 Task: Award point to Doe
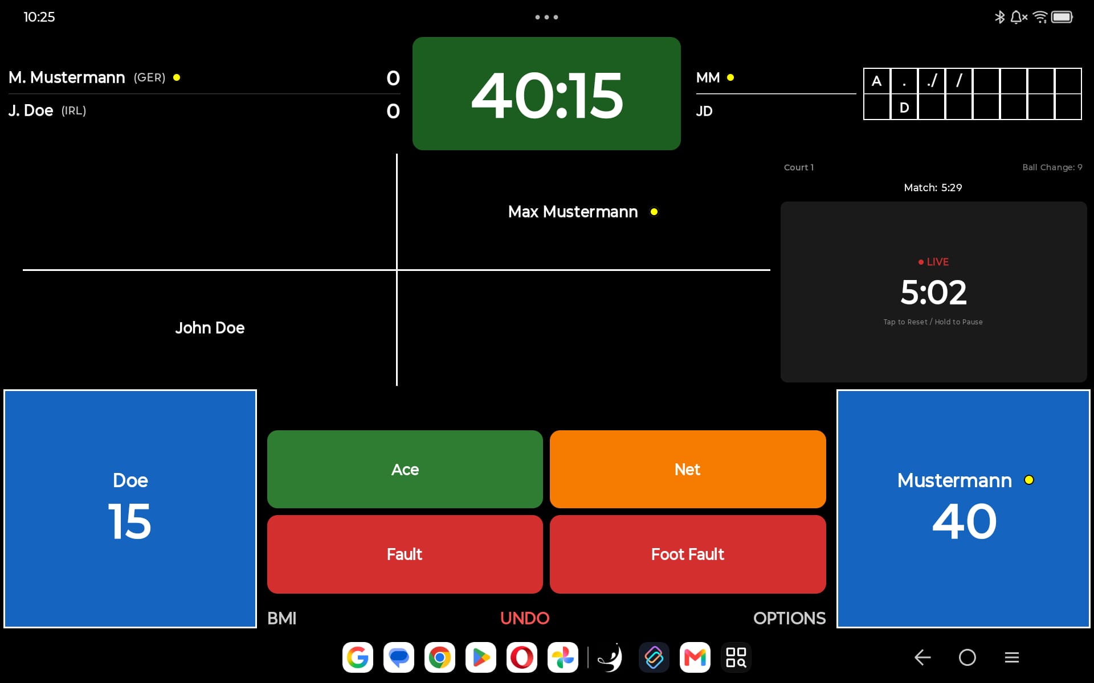(x=130, y=509)
